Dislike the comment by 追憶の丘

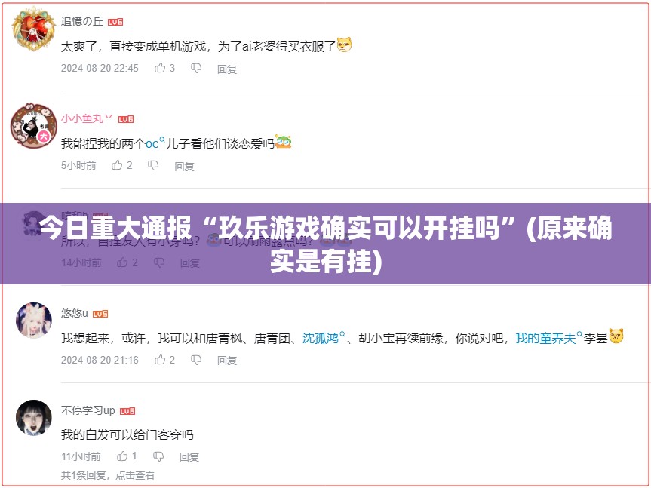click(x=196, y=69)
